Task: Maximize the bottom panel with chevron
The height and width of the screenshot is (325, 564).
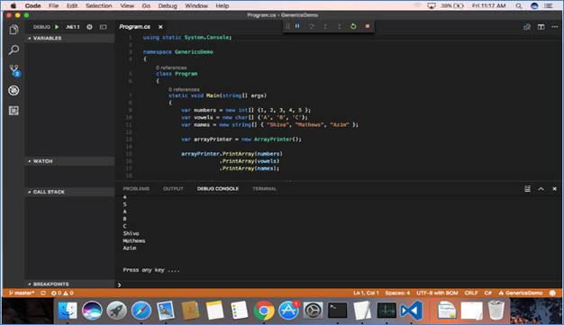Action: 541,189
